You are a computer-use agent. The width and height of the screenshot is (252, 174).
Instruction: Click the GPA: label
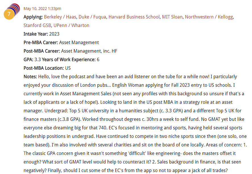[28, 60]
